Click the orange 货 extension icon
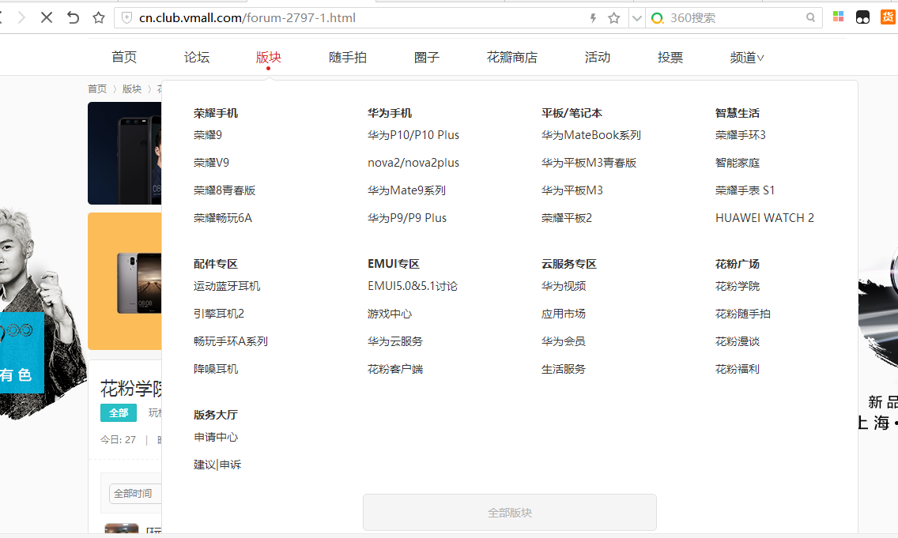This screenshot has width=898, height=538. (888, 17)
